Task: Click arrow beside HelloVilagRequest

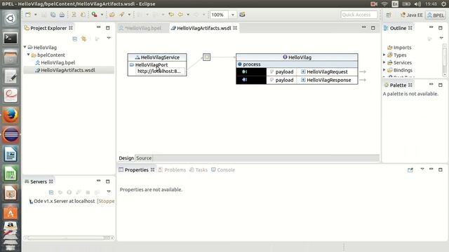Action: tap(363, 71)
